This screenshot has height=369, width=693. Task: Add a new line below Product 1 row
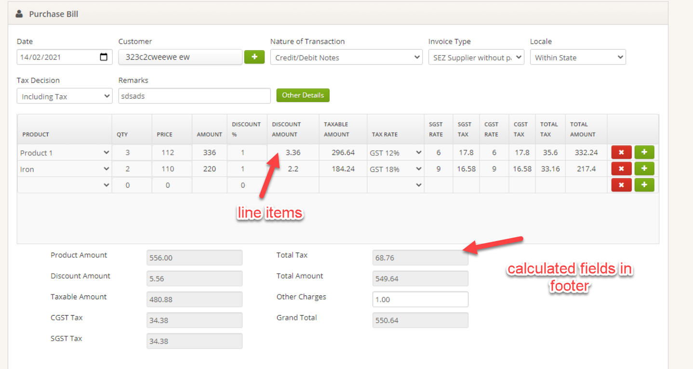(x=644, y=153)
